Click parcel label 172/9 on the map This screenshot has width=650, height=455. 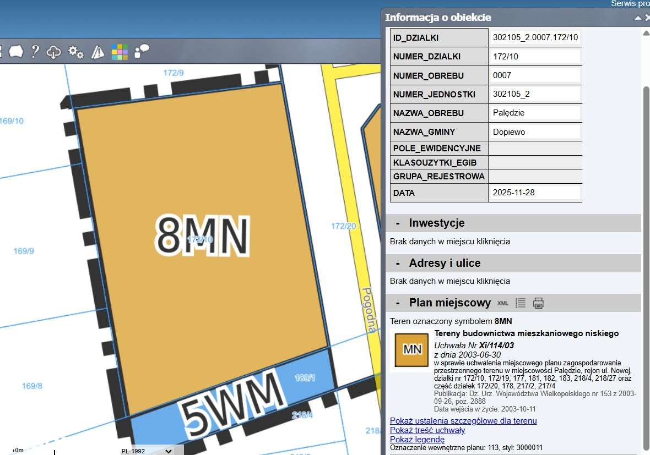click(174, 73)
